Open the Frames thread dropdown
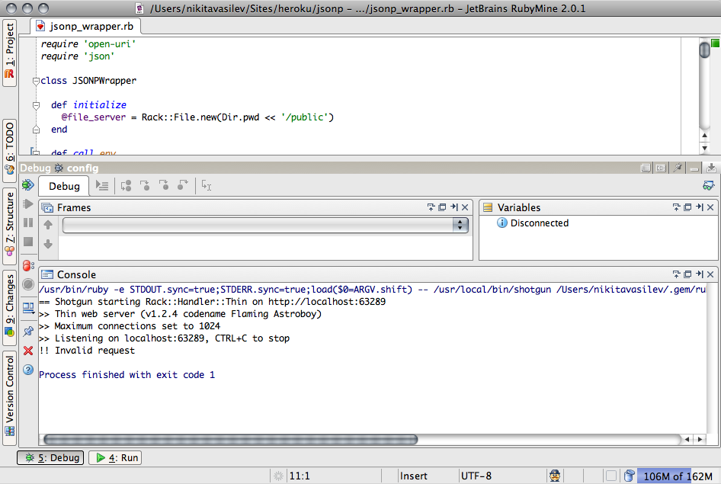The height and width of the screenshot is (484, 721). click(x=265, y=225)
